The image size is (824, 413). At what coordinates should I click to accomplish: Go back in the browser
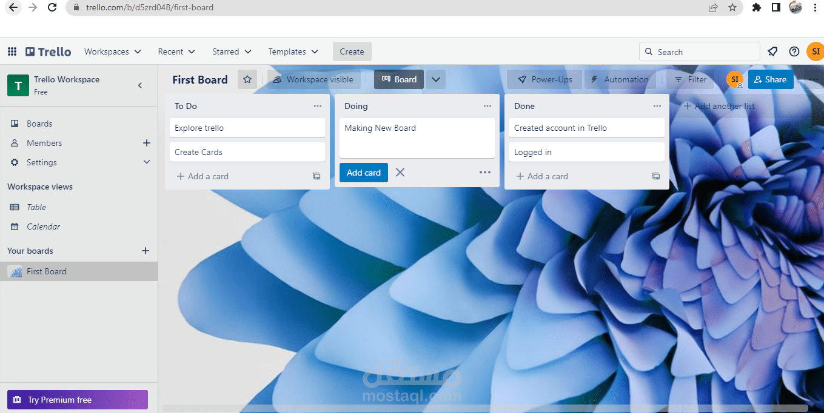click(13, 8)
